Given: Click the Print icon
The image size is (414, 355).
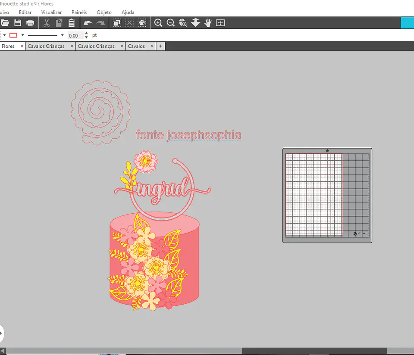Looking at the screenshot, I should pyautogui.click(x=30, y=23).
